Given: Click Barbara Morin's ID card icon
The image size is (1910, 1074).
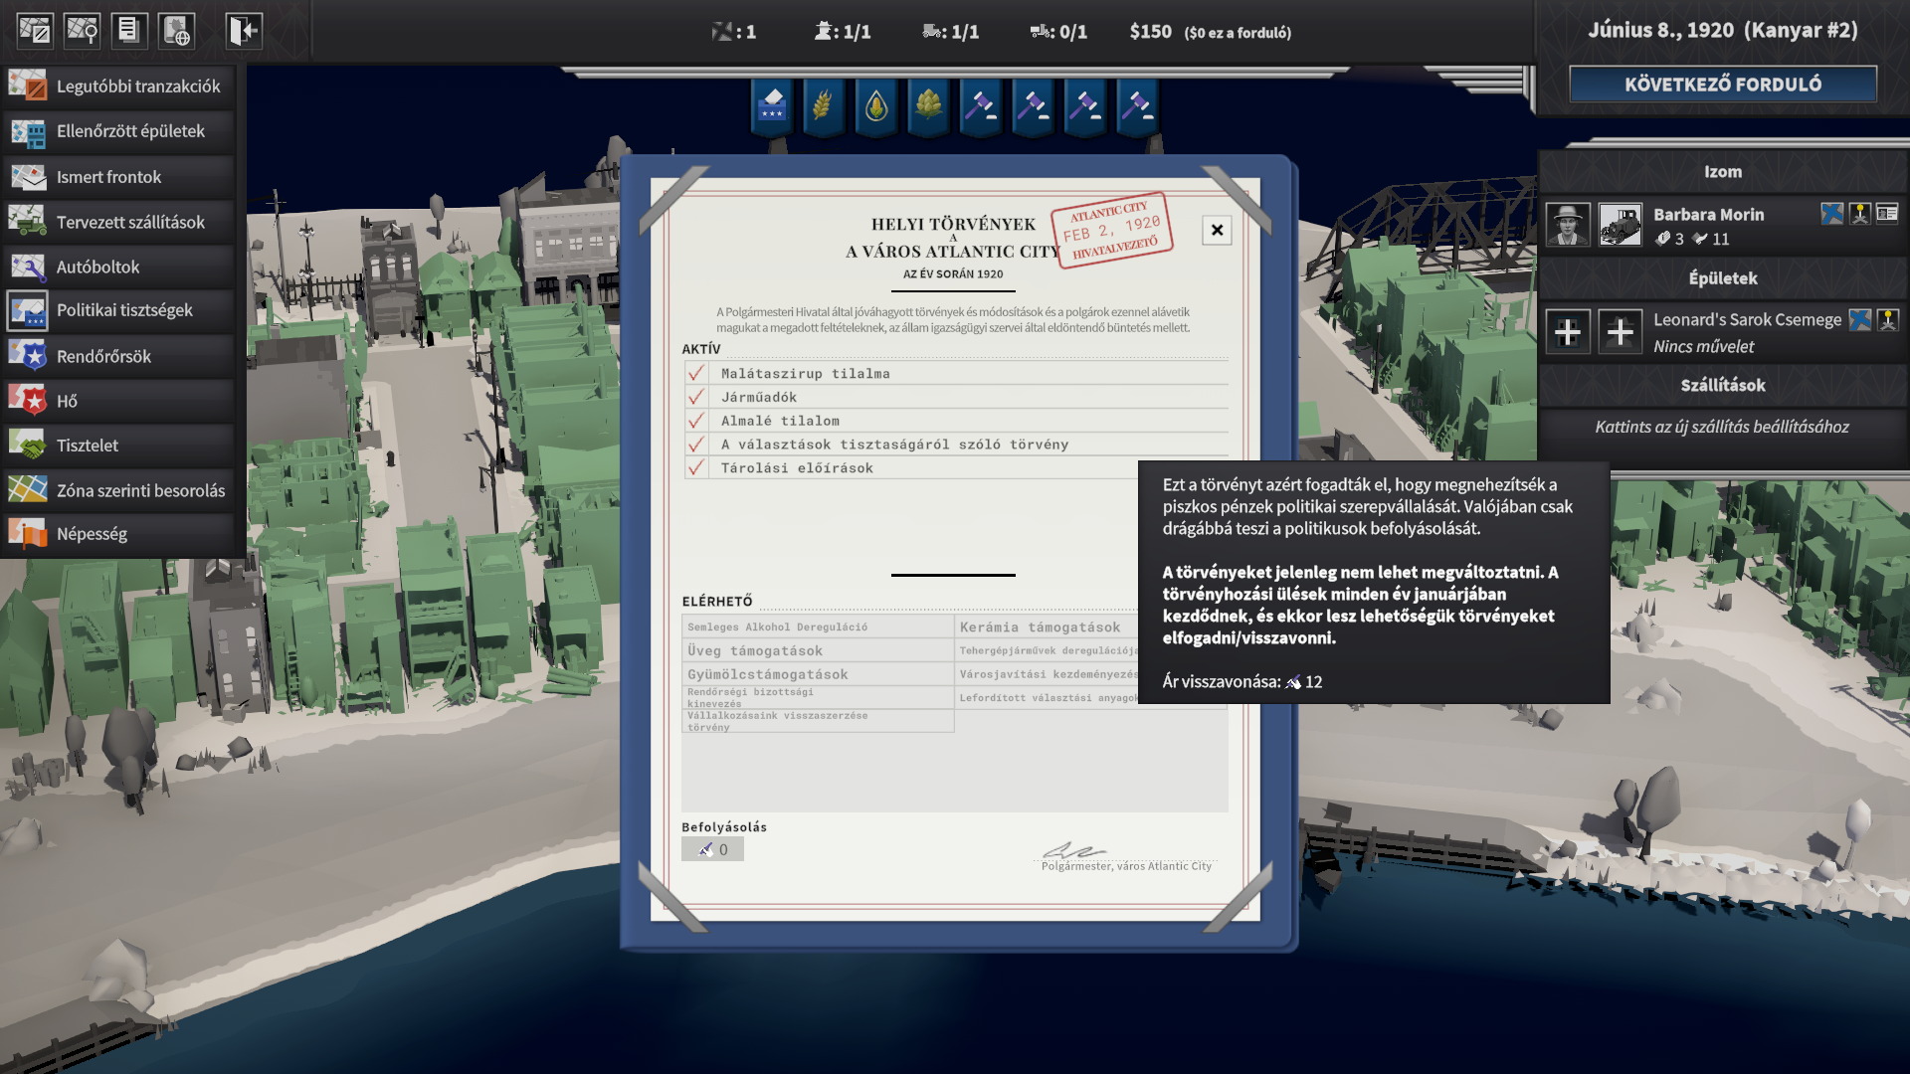Looking at the screenshot, I should 1887,213.
